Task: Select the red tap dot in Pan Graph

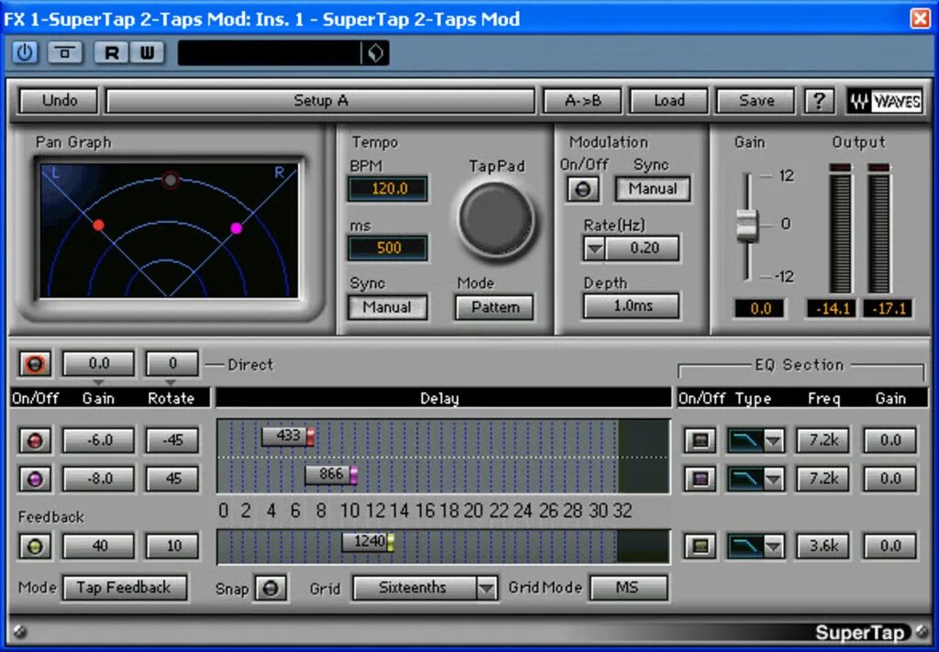Action: 99,225
